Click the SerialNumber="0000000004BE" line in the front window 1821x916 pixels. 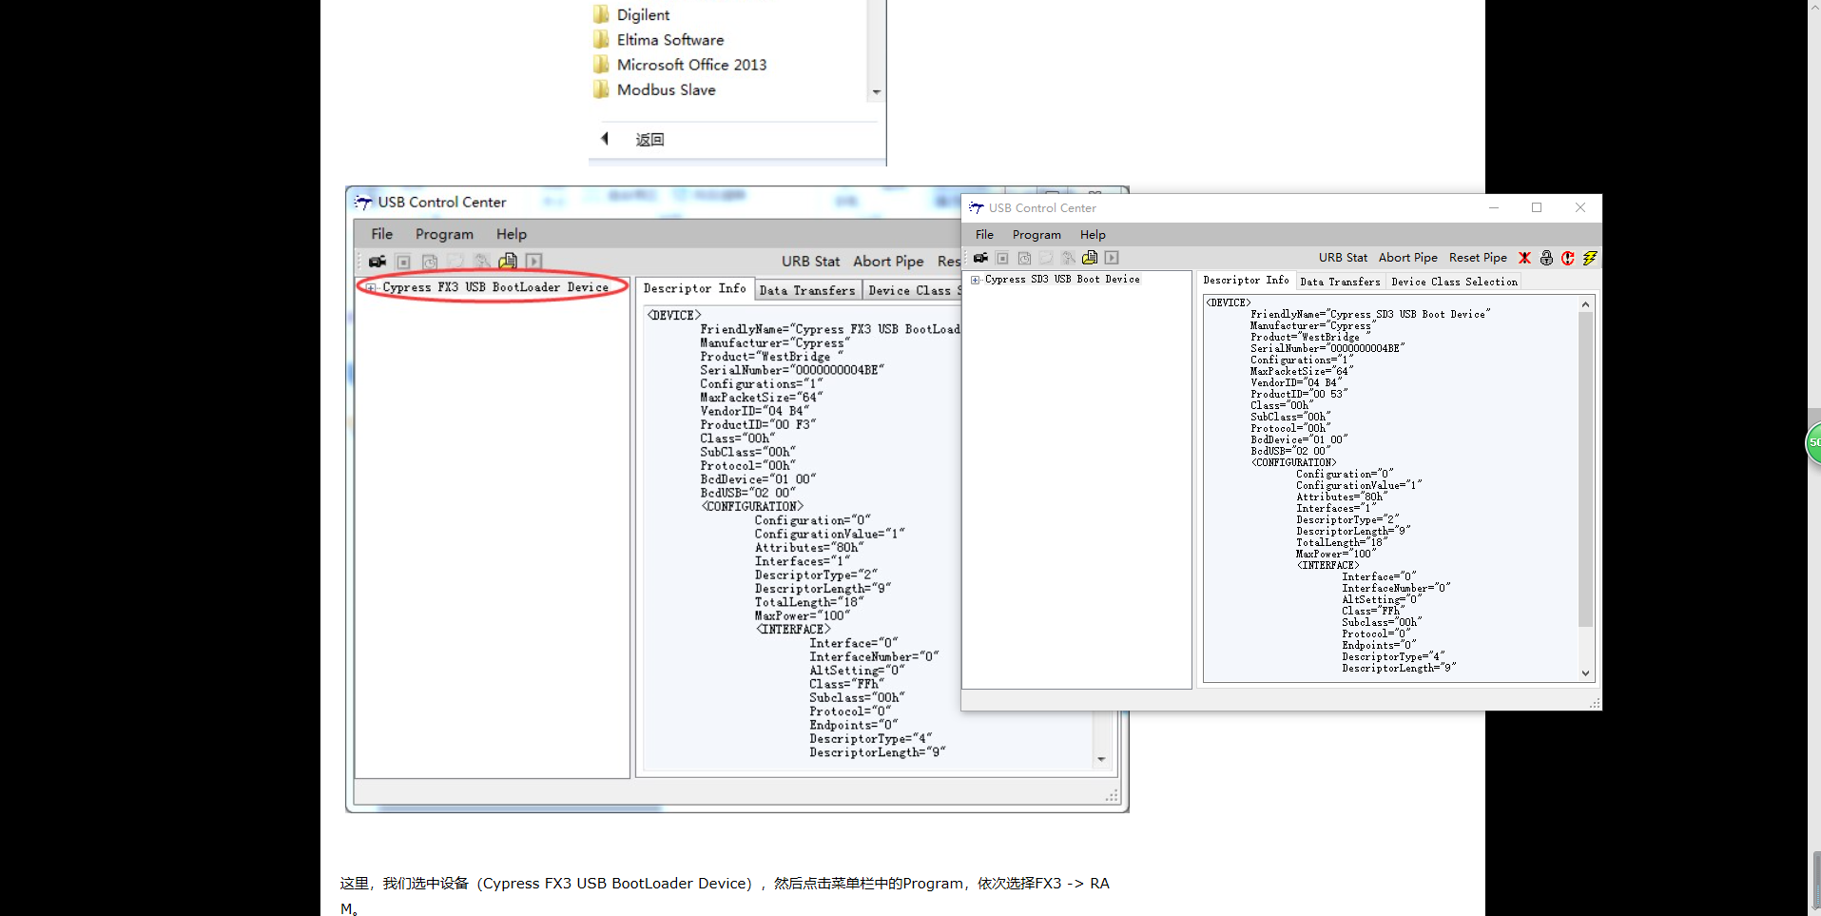tap(1327, 348)
